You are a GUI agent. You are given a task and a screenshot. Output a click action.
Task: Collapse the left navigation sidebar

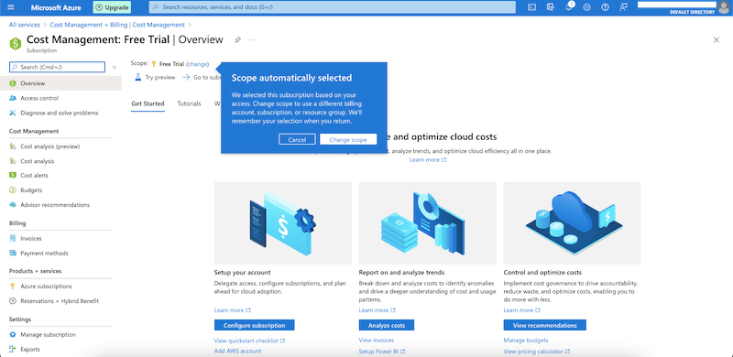coord(115,68)
